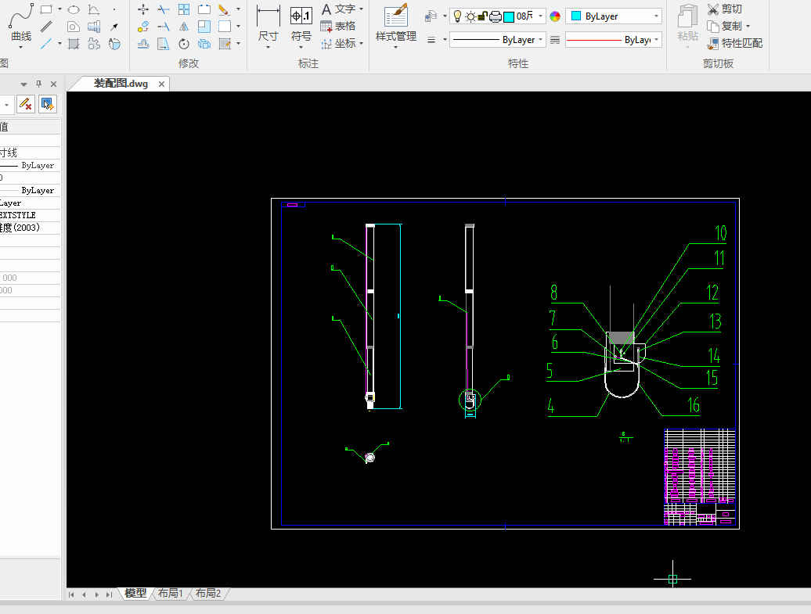The width and height of the screenshot is (811, 614).
Task: Choose the array tool icon
Action: point(184,9)
